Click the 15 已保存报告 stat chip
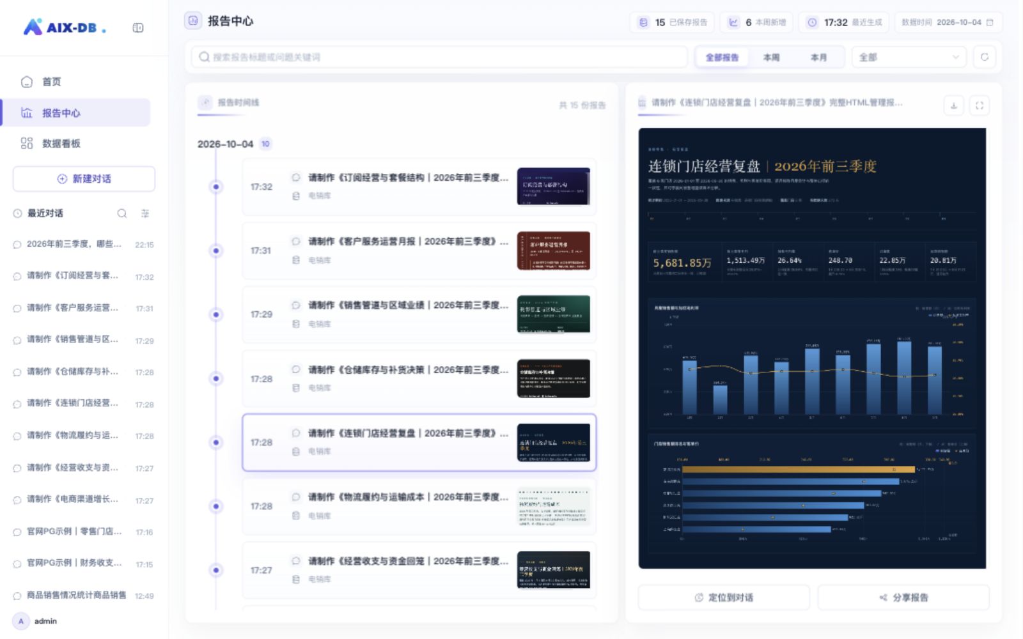The width and height of the screenshot is (1023, 639). click(x=673, y=22)
